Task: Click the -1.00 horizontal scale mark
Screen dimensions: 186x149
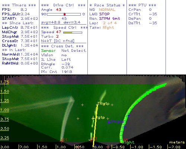Action: (x=137, y=147)
